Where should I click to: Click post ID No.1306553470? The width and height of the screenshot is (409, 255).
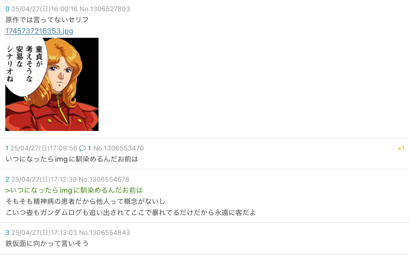(118, 148)
